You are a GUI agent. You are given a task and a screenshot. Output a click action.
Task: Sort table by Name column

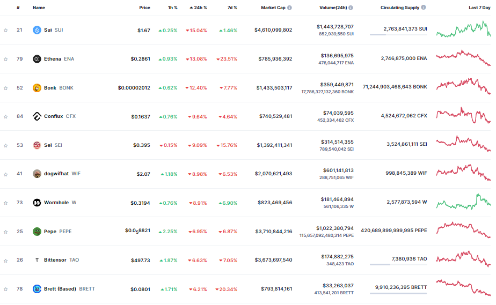pyautogui.click(x=39, y=8)
